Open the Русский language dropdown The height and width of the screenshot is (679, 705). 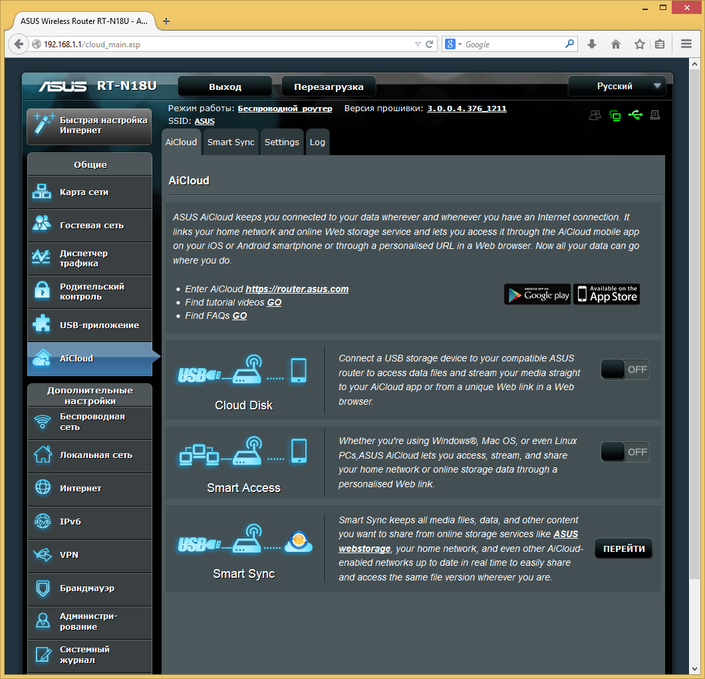[619, 86]
